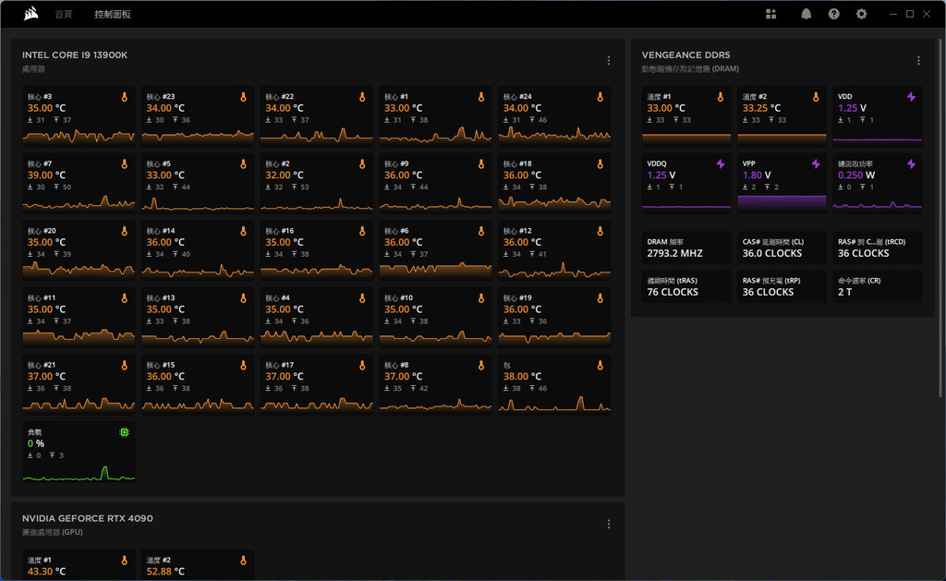
Task: Click the thermometer icon on 核心 #17
Action: pos(362,365)
